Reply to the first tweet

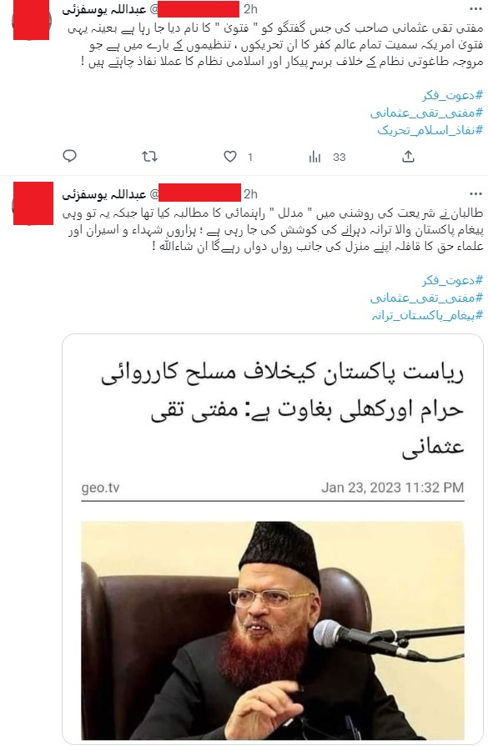click(x=69, y=156)
